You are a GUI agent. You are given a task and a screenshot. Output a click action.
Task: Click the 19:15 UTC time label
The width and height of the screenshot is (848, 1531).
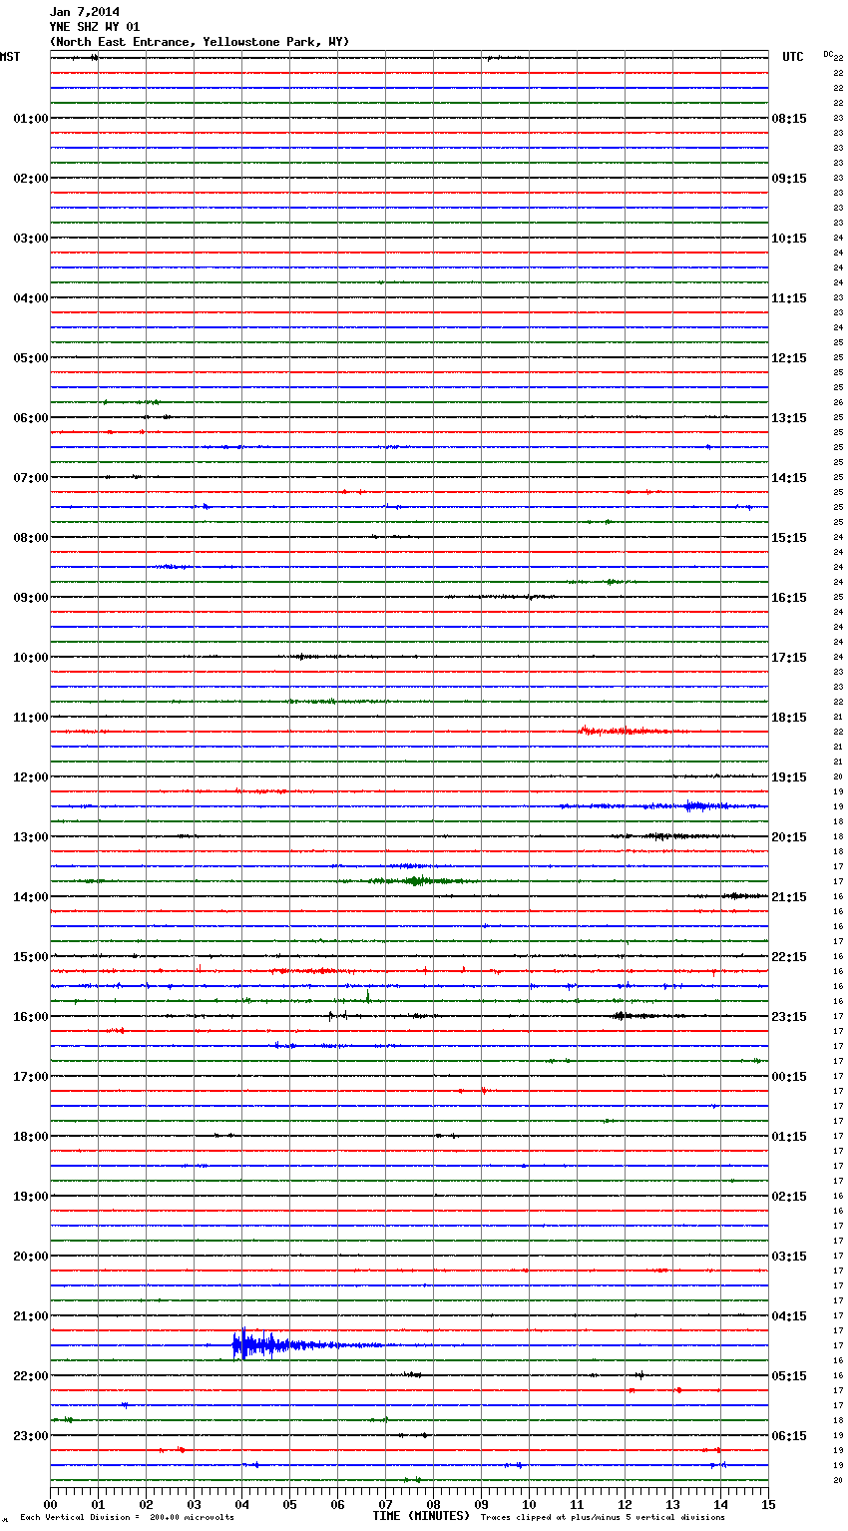pos(789,777)
